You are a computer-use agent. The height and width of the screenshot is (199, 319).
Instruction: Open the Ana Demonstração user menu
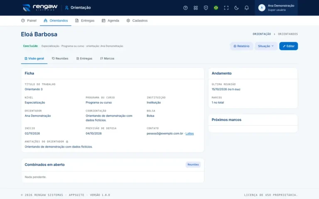[276, 8]
